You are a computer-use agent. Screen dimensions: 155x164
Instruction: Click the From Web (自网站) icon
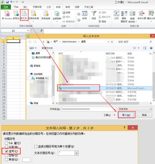point(16,14)
